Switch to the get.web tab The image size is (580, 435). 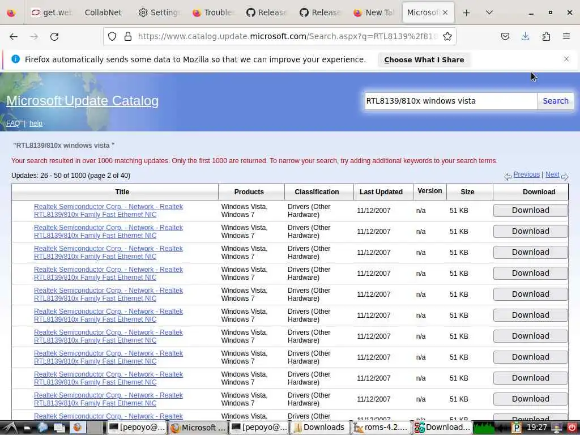click(52, 12)
